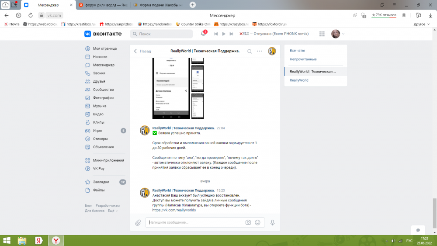Open Видео section
Image resolution: width=437 pixels, height=246 pixels.
[x=98, y=114]
